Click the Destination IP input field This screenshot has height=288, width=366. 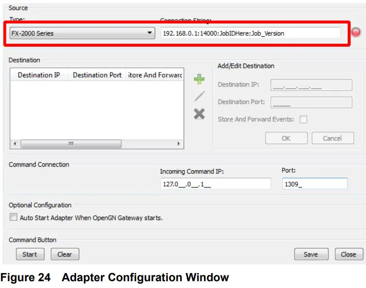point(311,85)
